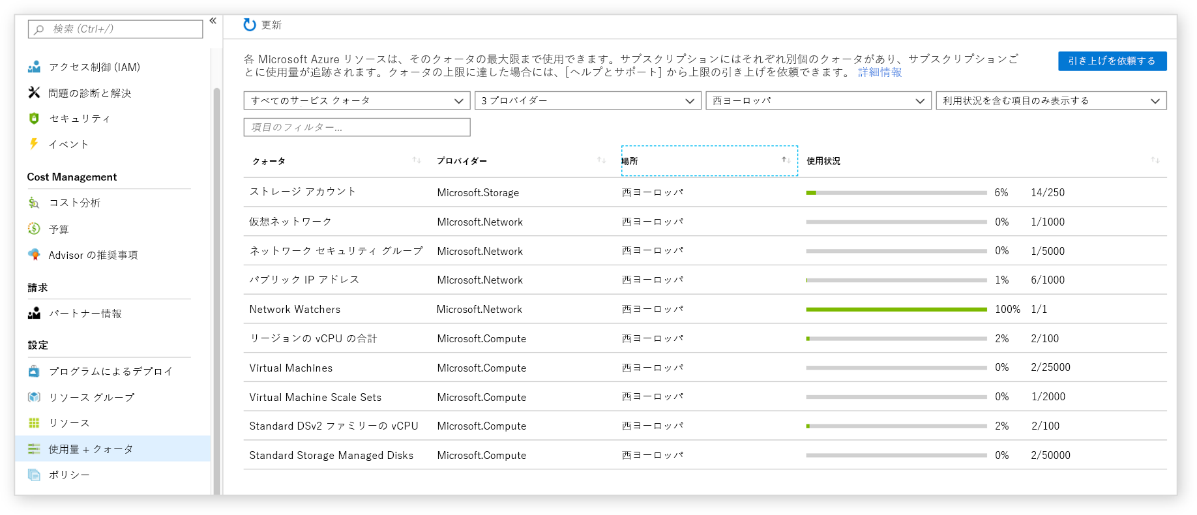Click 引き上げを依頼する button
The width and height of the screenshot is (1197, 515).
click(1112, 61)
